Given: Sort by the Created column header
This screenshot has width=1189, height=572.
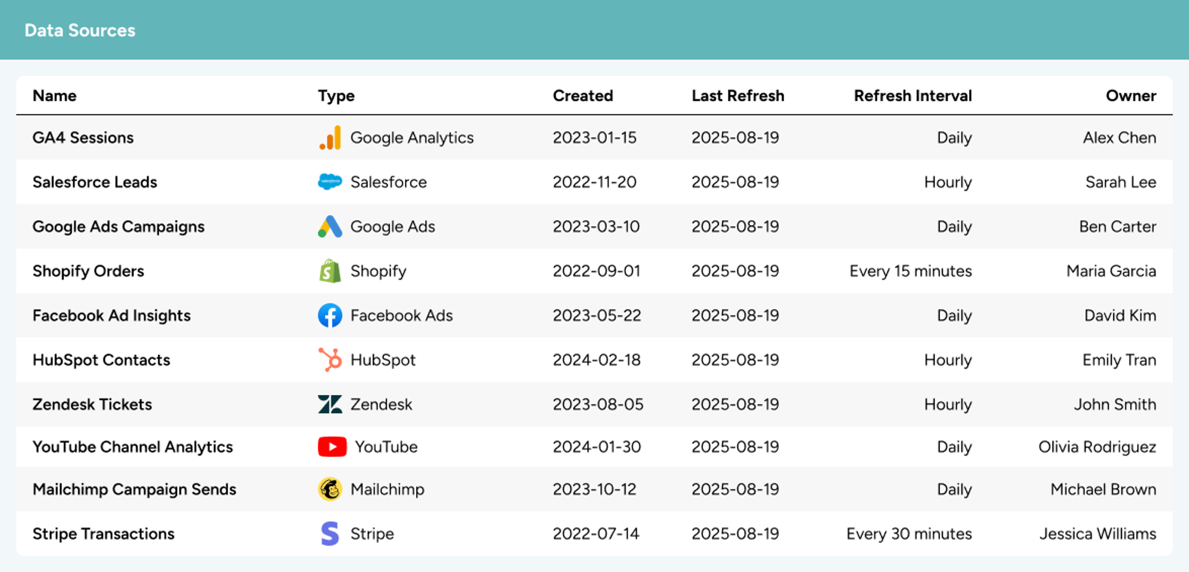Looking at the screenshot, I should (582, 96).
